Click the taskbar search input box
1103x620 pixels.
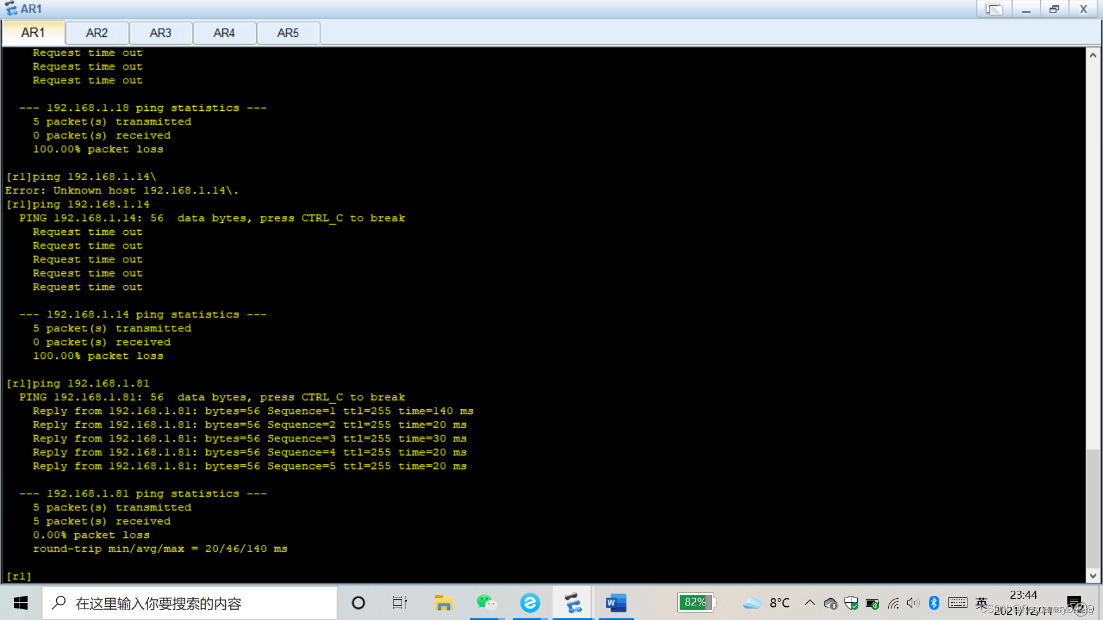click(190, 603)
